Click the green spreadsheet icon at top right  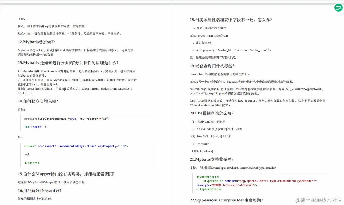[338, 8]
